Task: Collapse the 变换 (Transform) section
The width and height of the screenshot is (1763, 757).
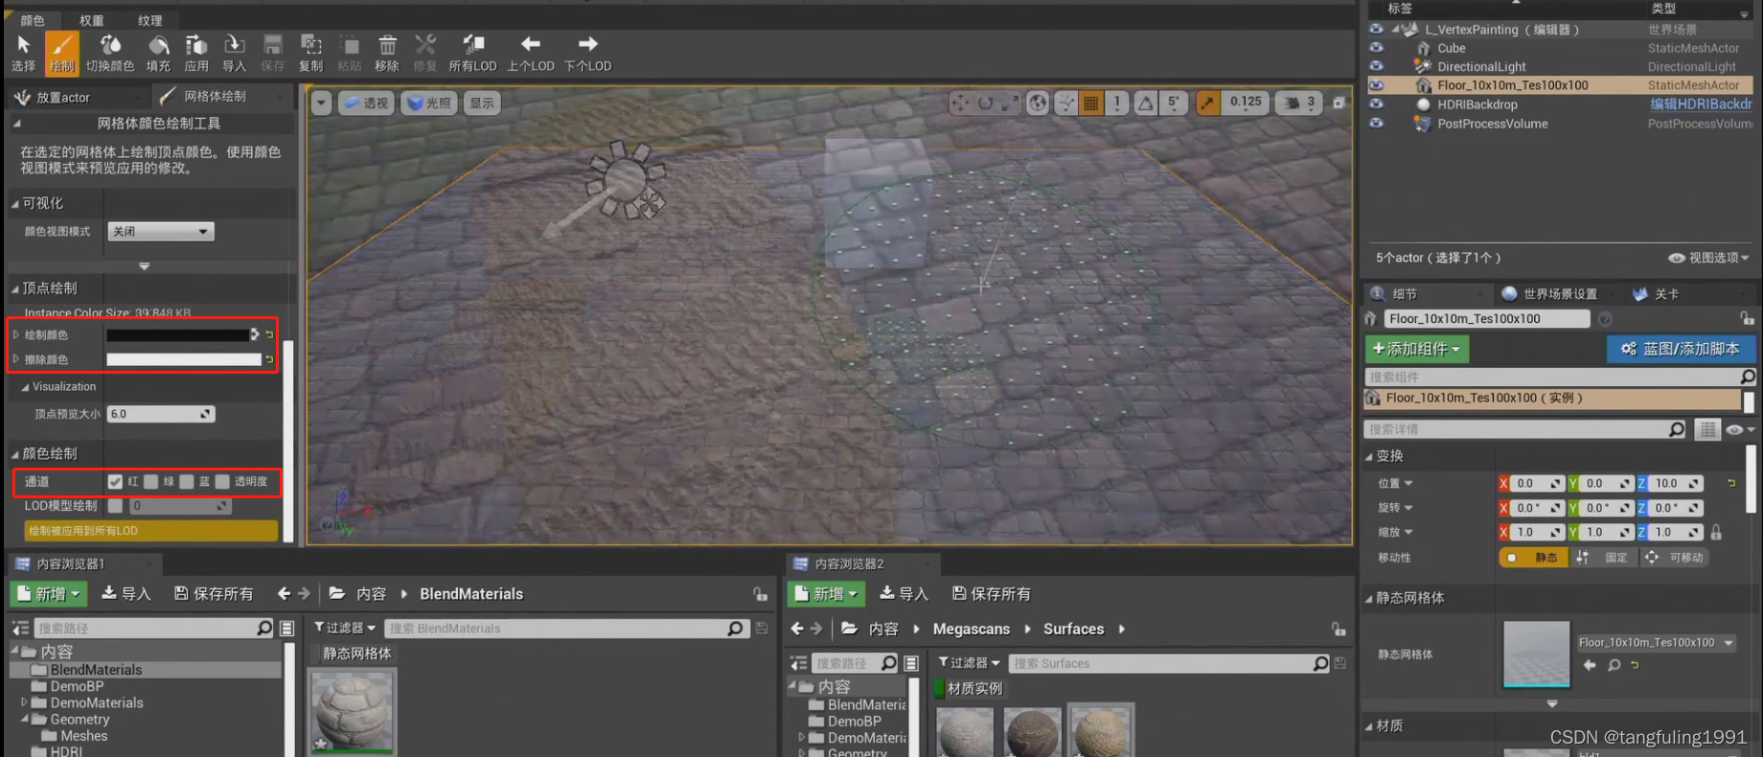Action: (1369, 456)
